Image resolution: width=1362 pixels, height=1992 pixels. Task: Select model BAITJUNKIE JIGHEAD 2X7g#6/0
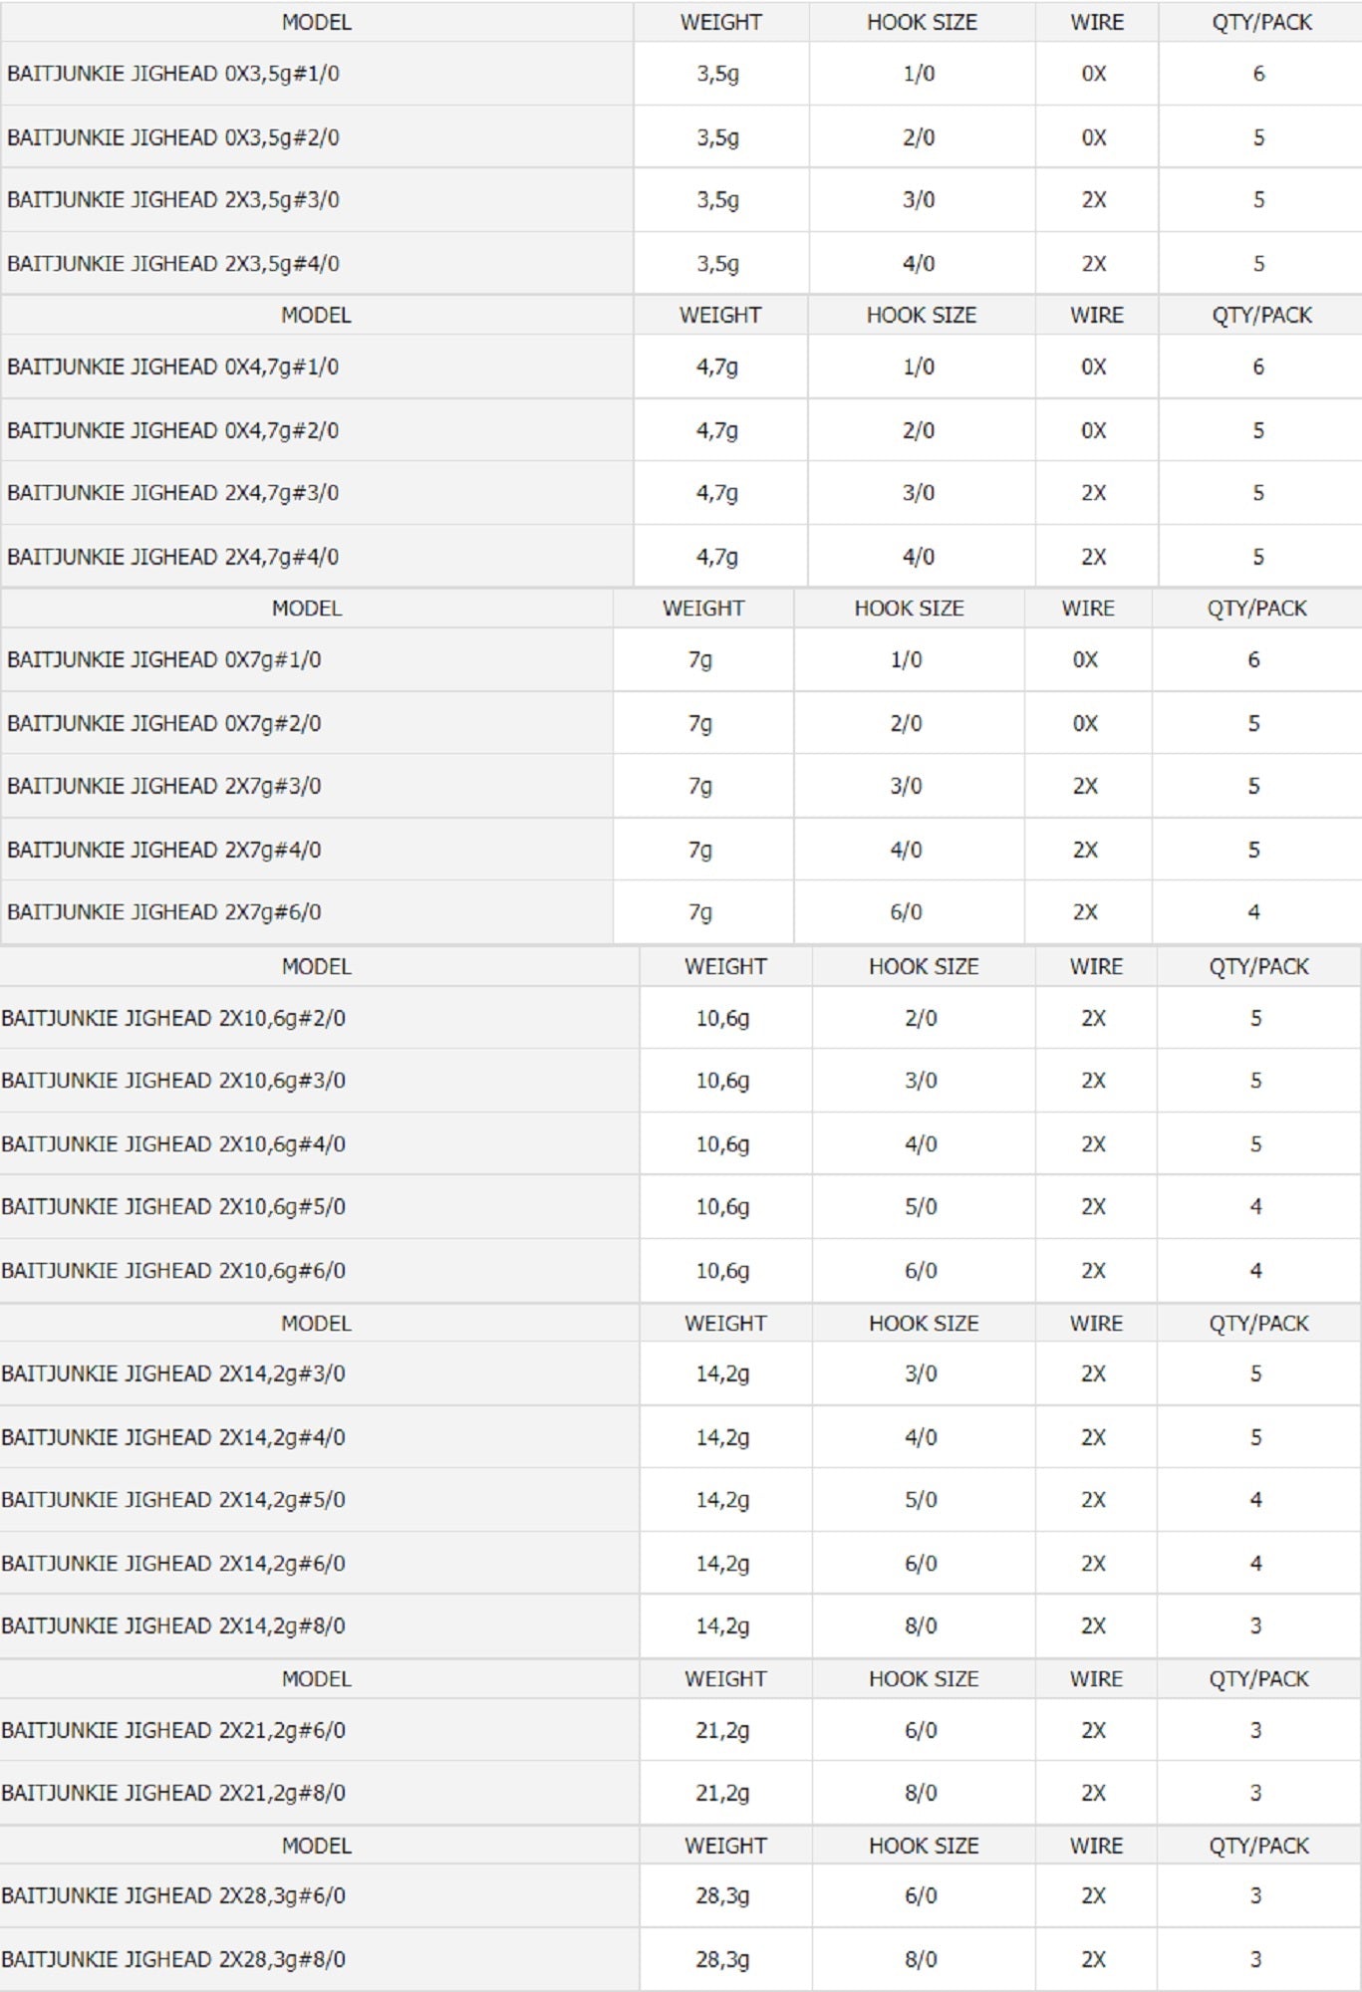click(x=164, y=912)
